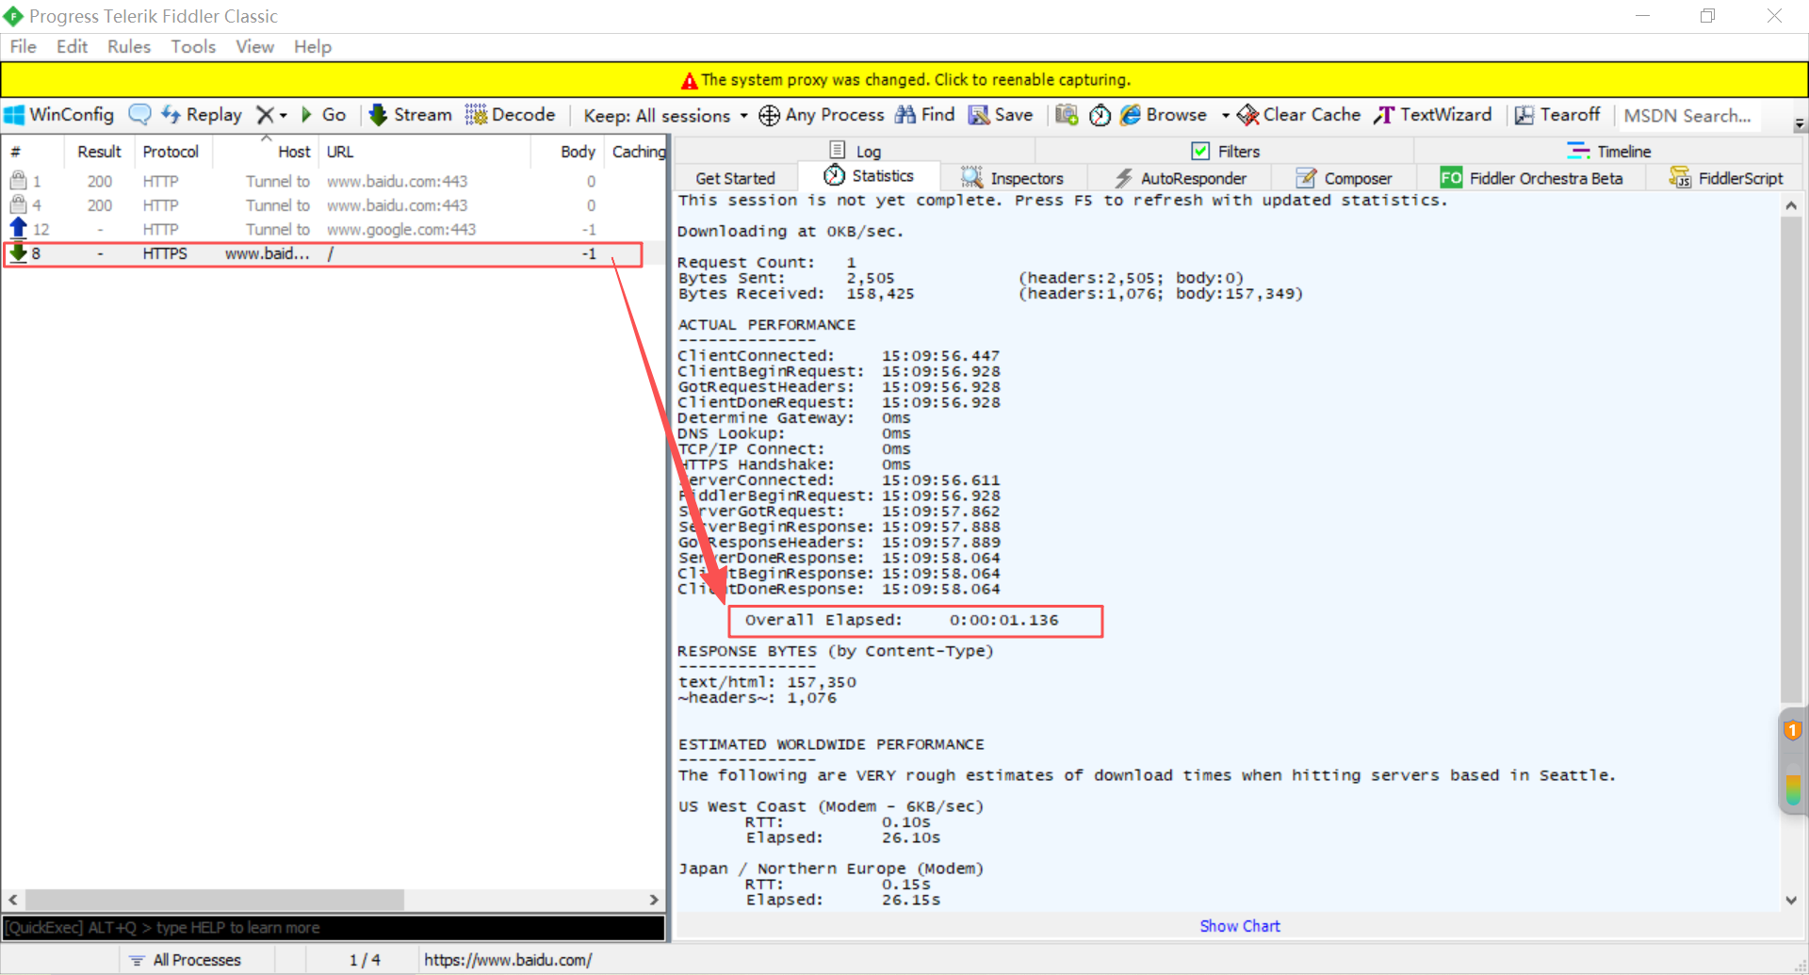
Task: Open the Tools menu
Action: click(193, 46)
